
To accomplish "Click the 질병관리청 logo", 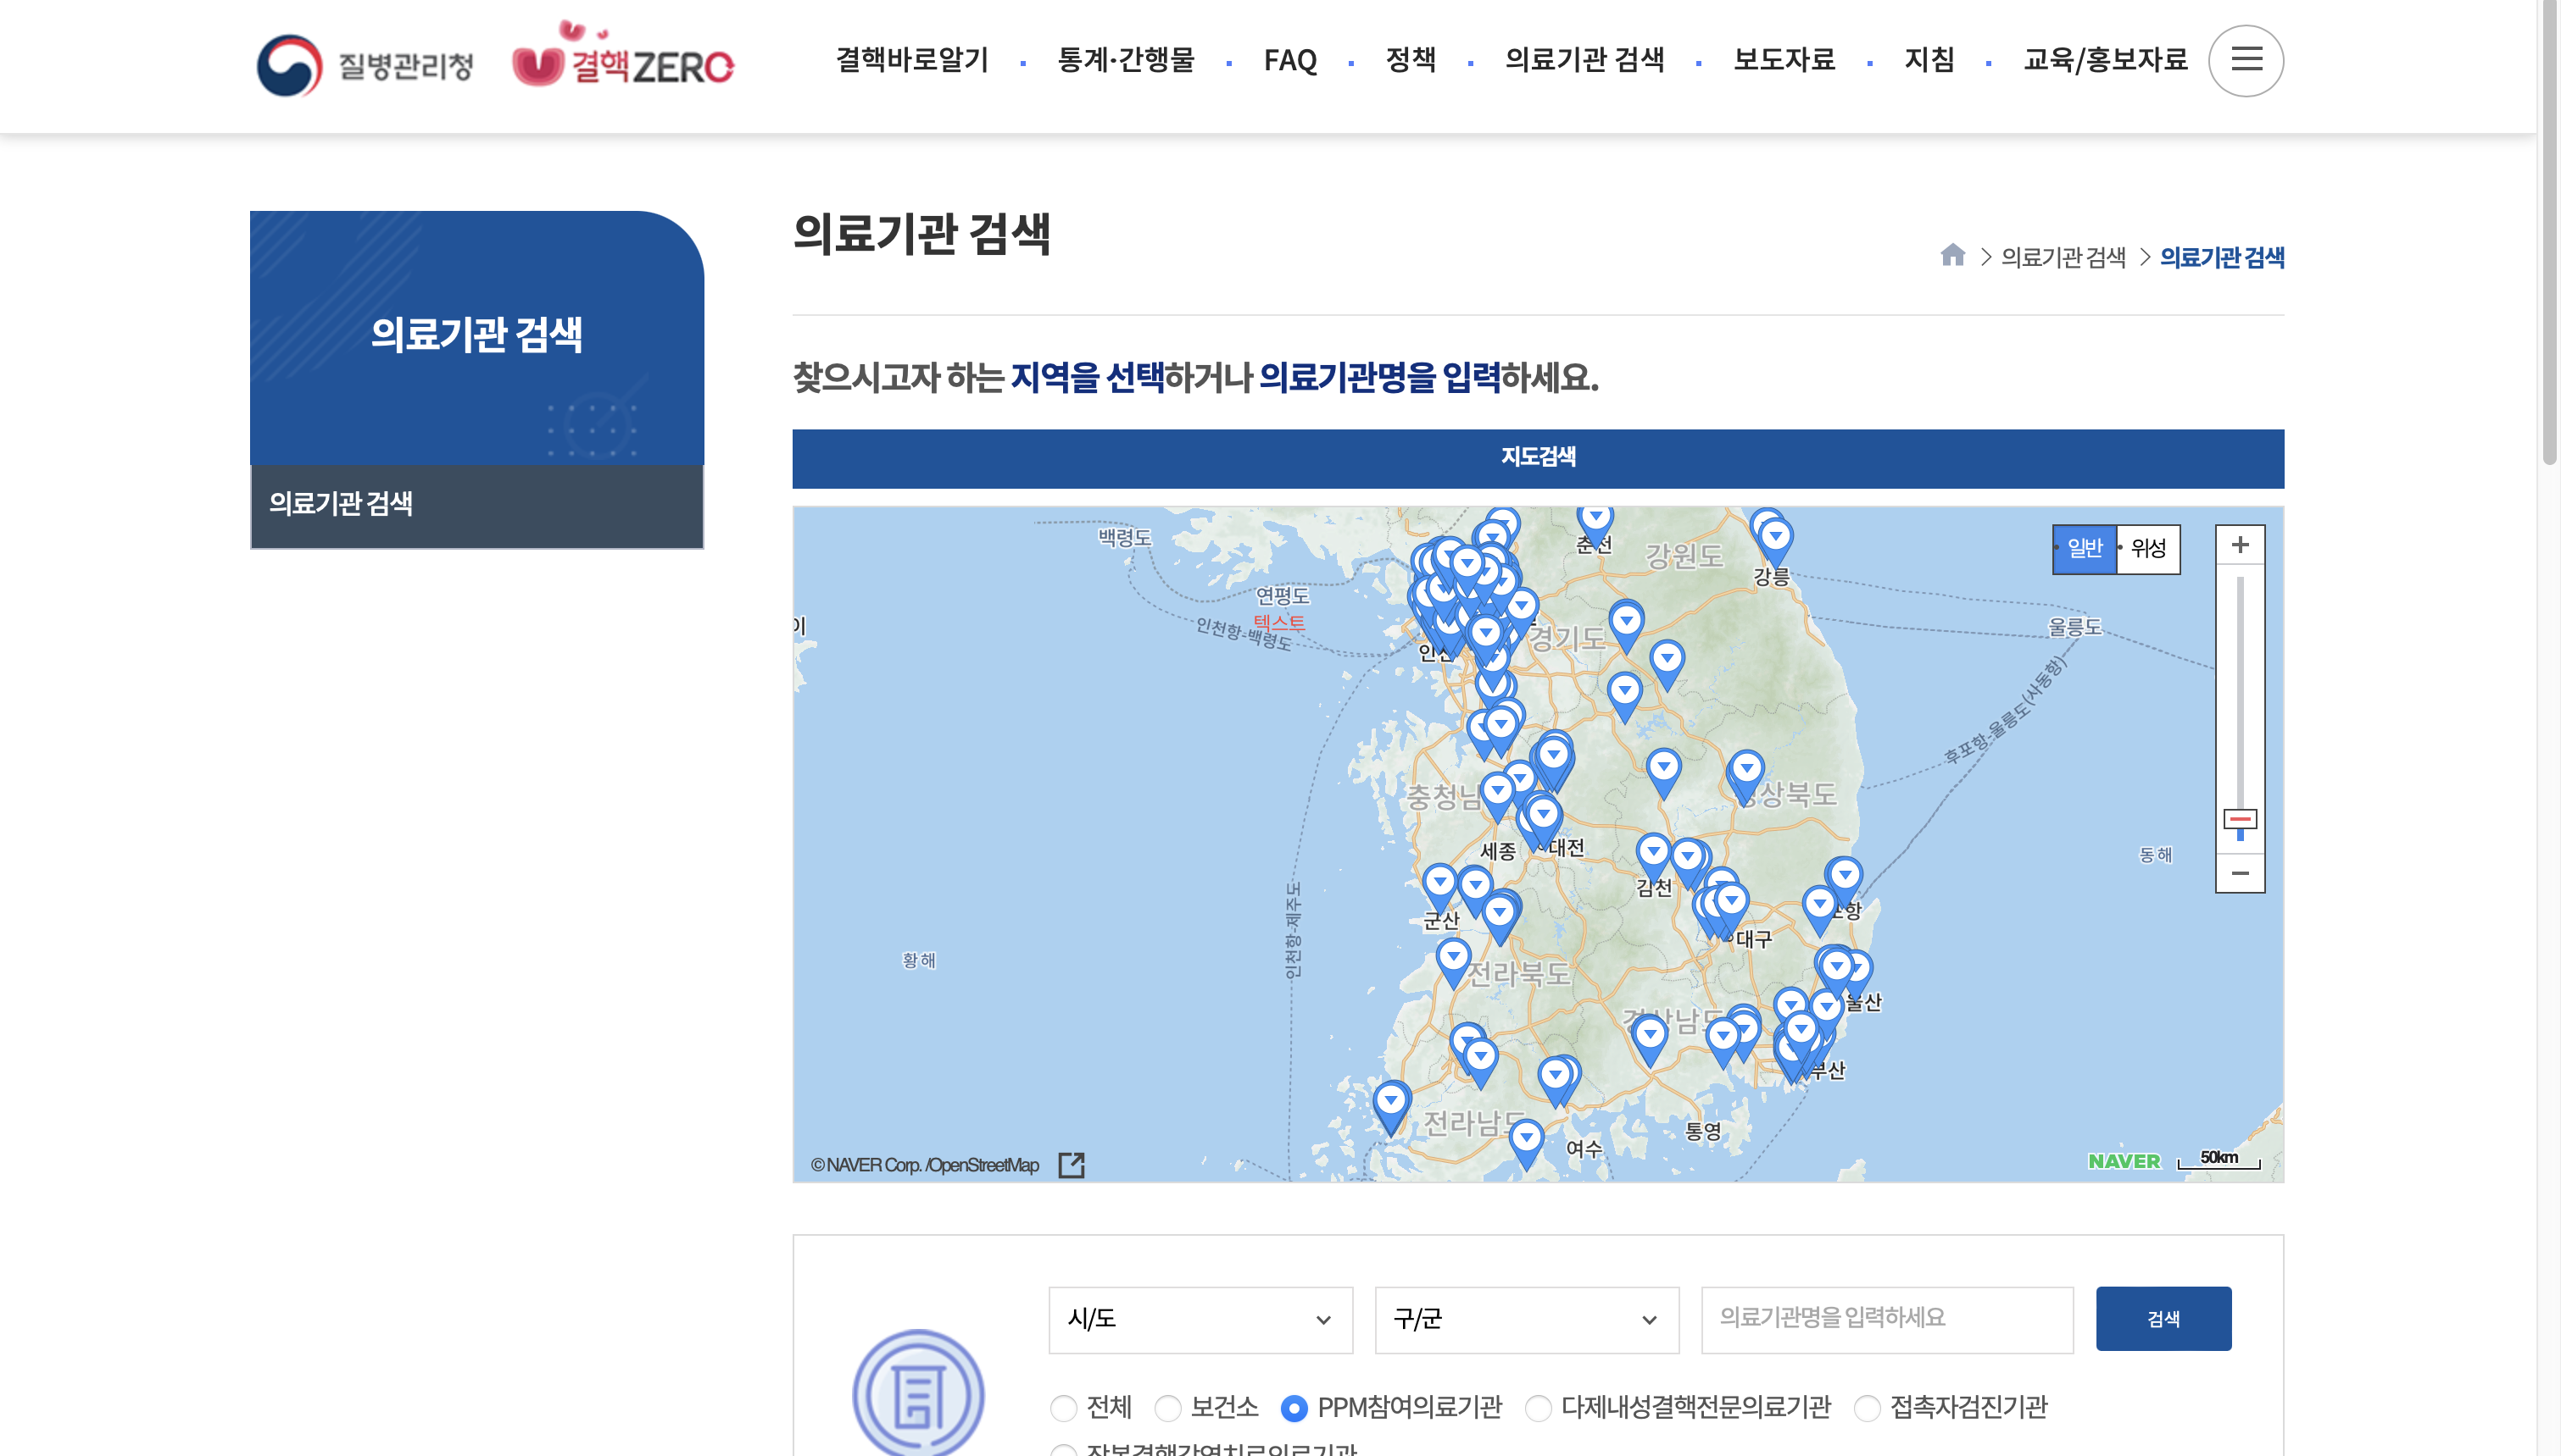I will click(x=365, y=65).
